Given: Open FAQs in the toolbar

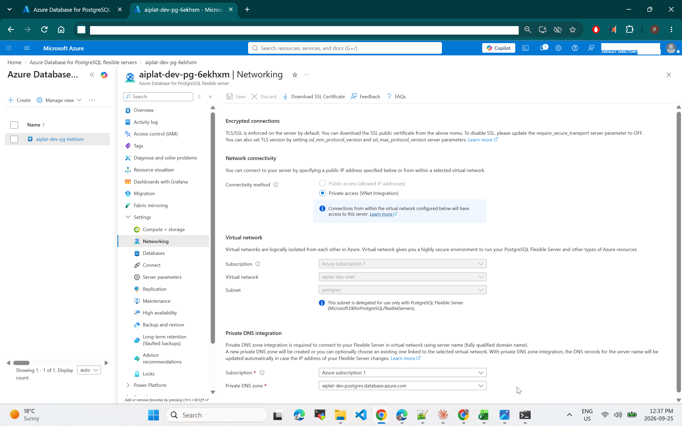Looking at the screenshot, I should tap(396, 97).
